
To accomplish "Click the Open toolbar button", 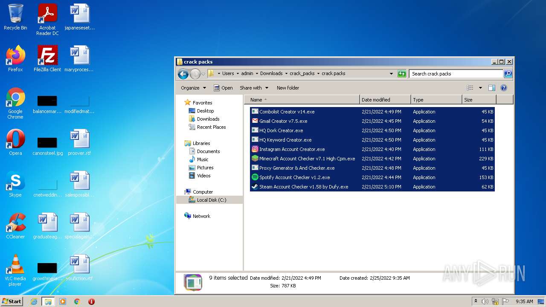I will tap(223, 88).
